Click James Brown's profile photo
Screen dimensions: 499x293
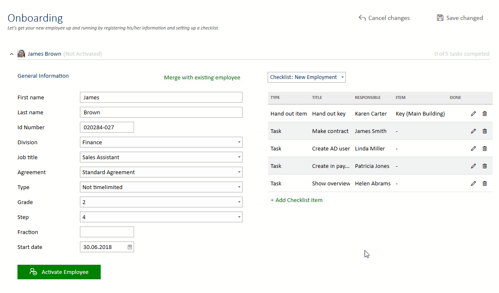point(21,54)
